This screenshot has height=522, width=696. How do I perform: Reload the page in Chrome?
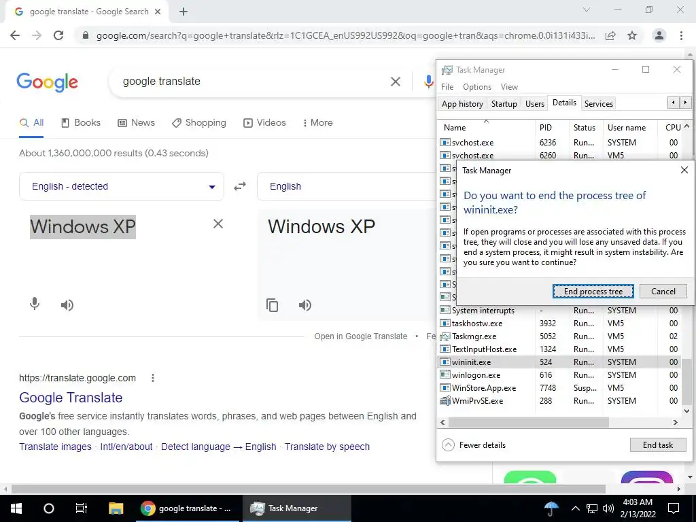[x=58, y=35]
